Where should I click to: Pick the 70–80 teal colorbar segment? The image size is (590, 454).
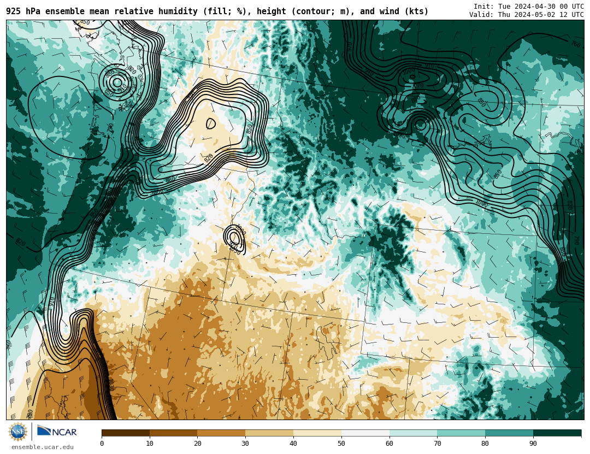click(461, 433)
